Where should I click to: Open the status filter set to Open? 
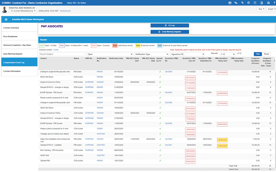[x=110, y=54]
